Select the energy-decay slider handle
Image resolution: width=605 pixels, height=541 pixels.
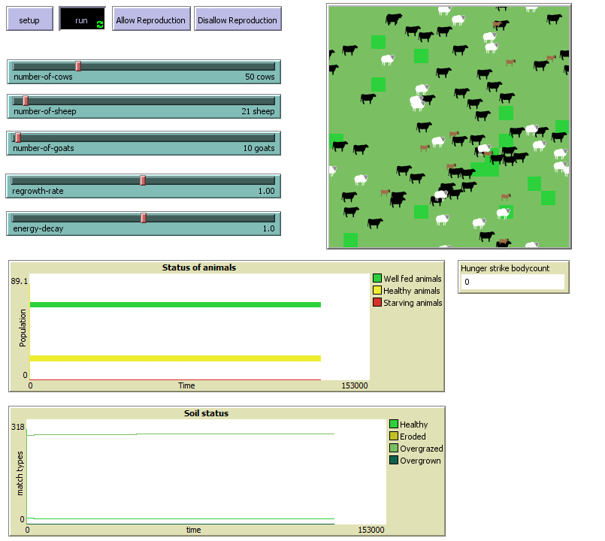point(144,218)
